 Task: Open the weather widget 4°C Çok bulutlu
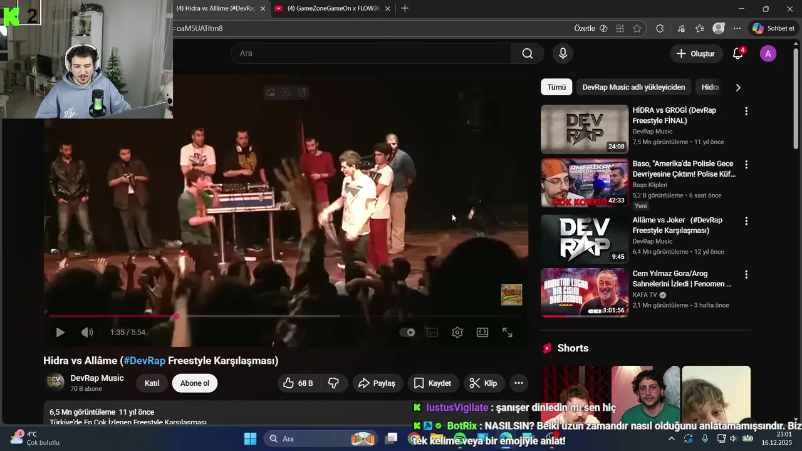click(34, 438)
